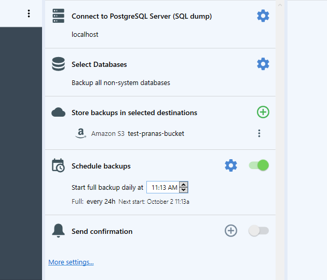Click the Send confirmation heading
The image size is (327, 280).
tap(102, 231)
